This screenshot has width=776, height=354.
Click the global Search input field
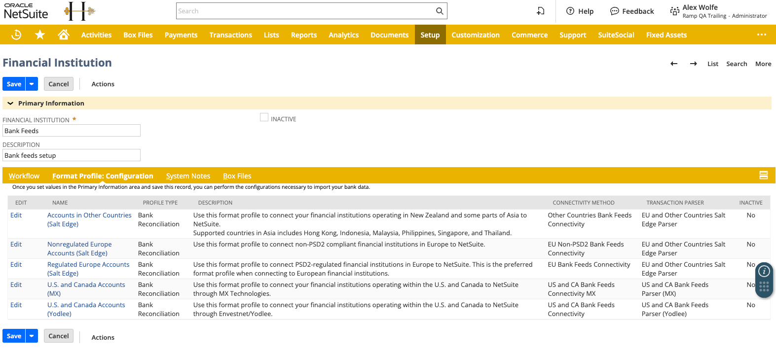[x=306, y=11]
